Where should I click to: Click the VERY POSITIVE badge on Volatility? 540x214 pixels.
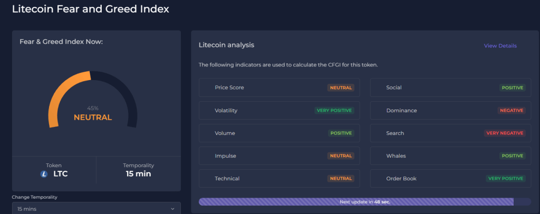coord(334,111)
